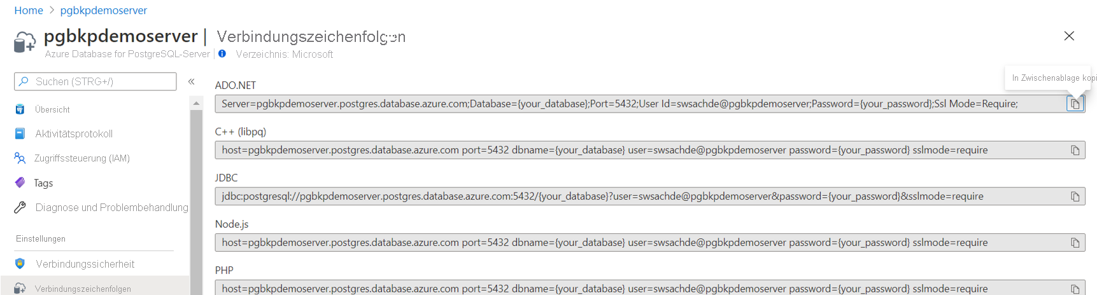1097x295 pixels.
Task: Click the C++ (libpq) label
Action: (241, 132)
